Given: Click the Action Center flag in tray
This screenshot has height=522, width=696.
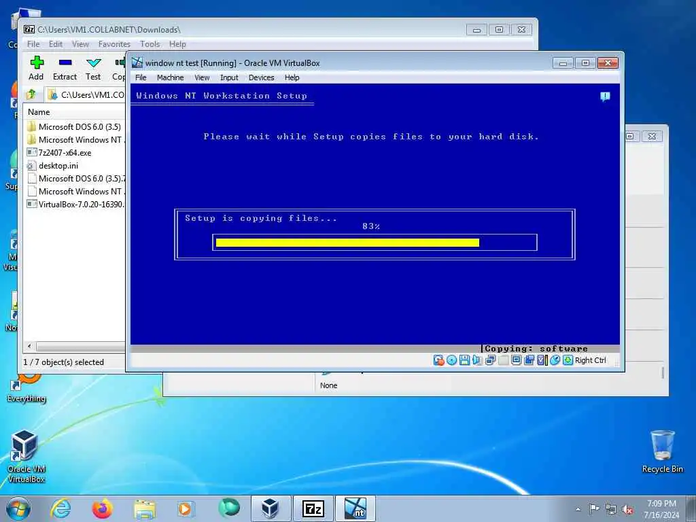Looking at the screenshot, I should click(x=594, y=508).
